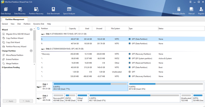Collapse the Change Partition section
Viewport: 205px width, 107px height.
pyautogui.click(x=31, y=51)
